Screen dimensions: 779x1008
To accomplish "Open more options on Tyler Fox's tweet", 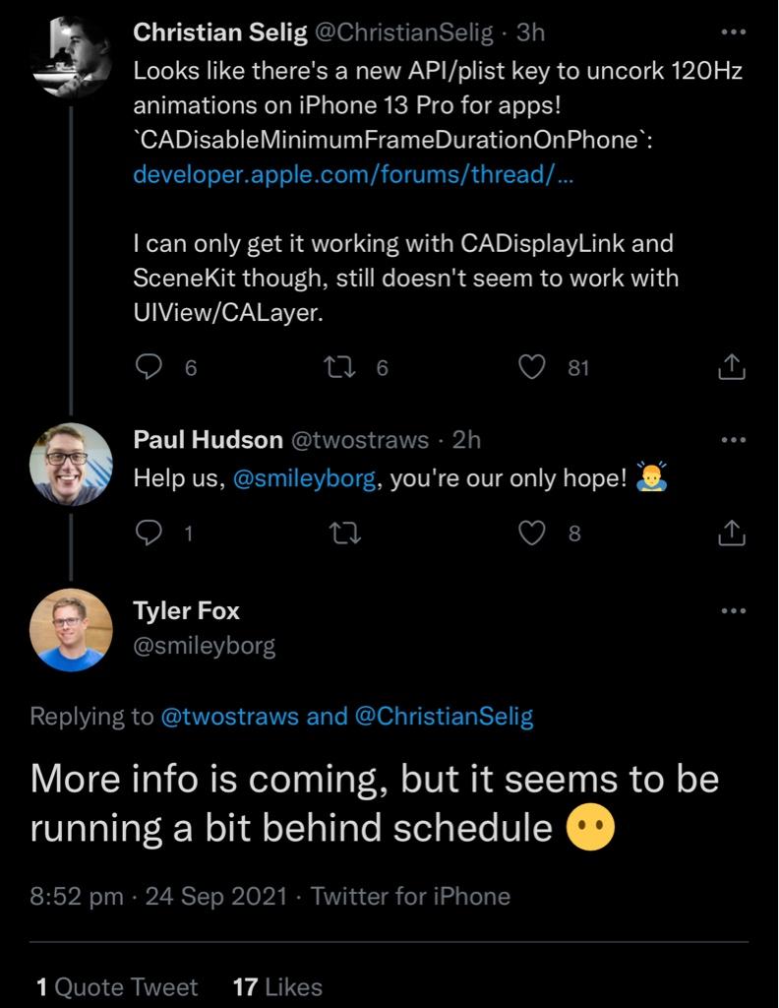I will (x=734, y=610).
